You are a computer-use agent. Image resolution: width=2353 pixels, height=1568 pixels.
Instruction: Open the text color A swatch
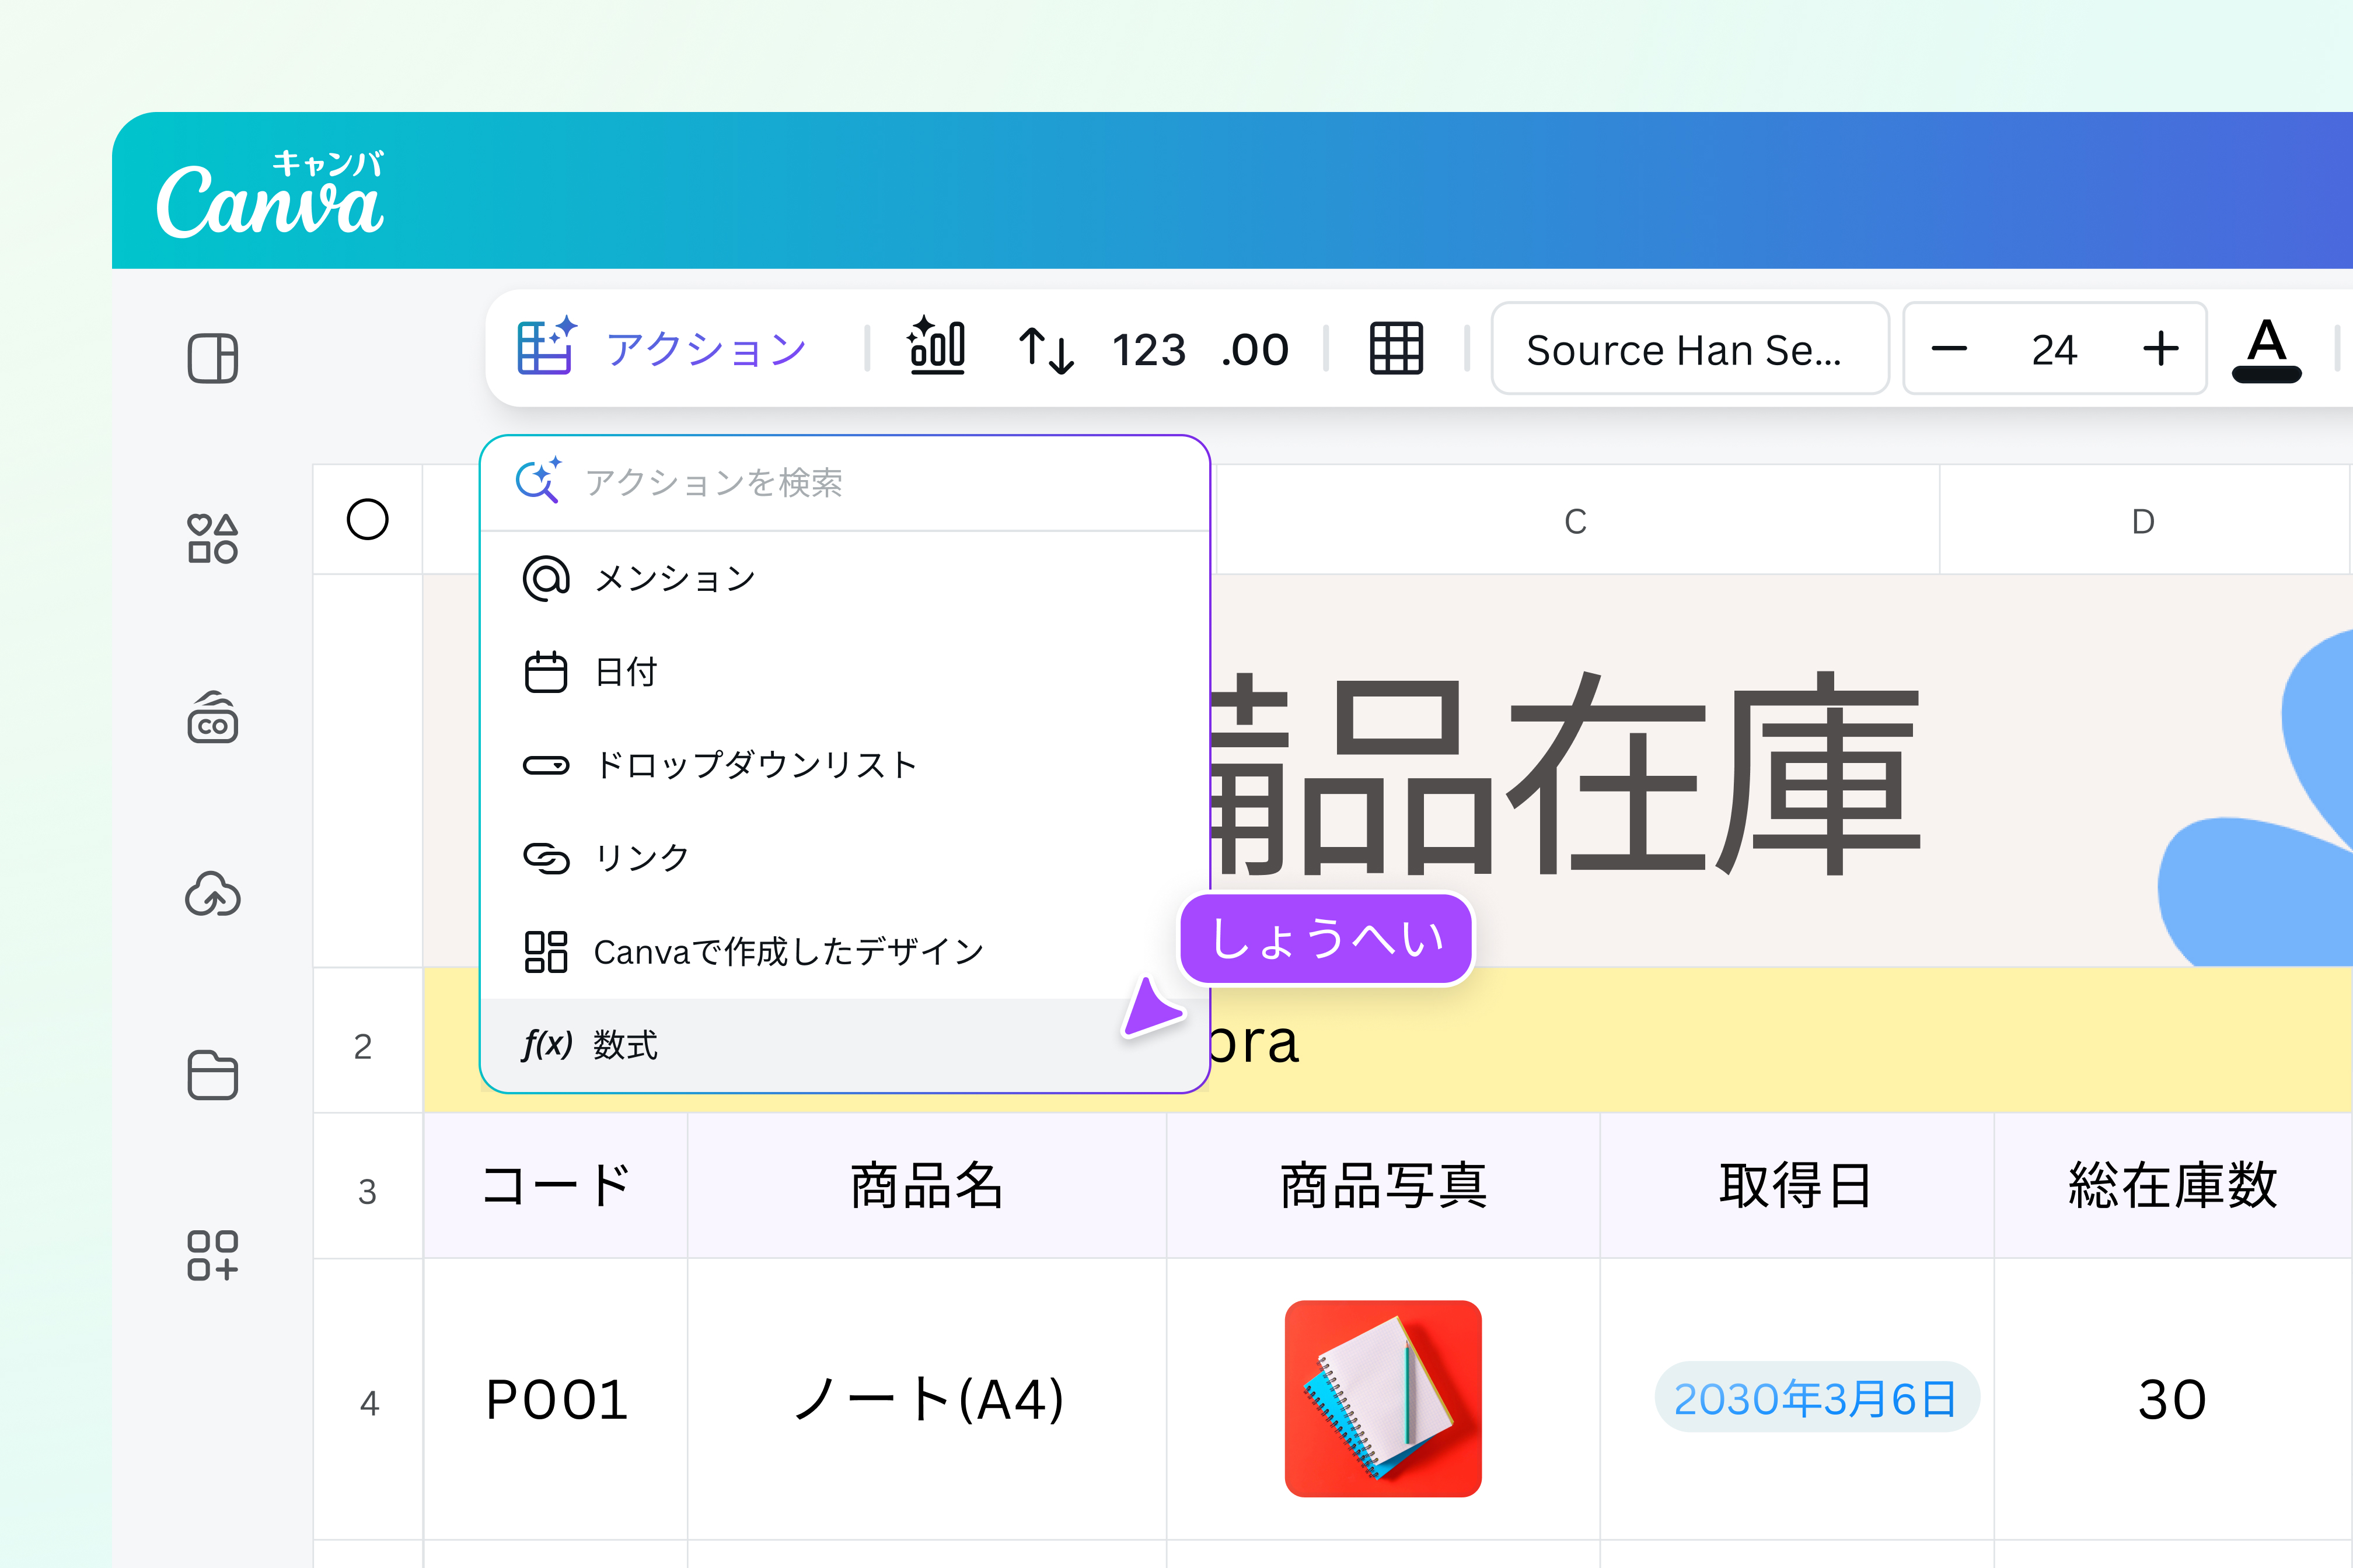[2267, 350]
